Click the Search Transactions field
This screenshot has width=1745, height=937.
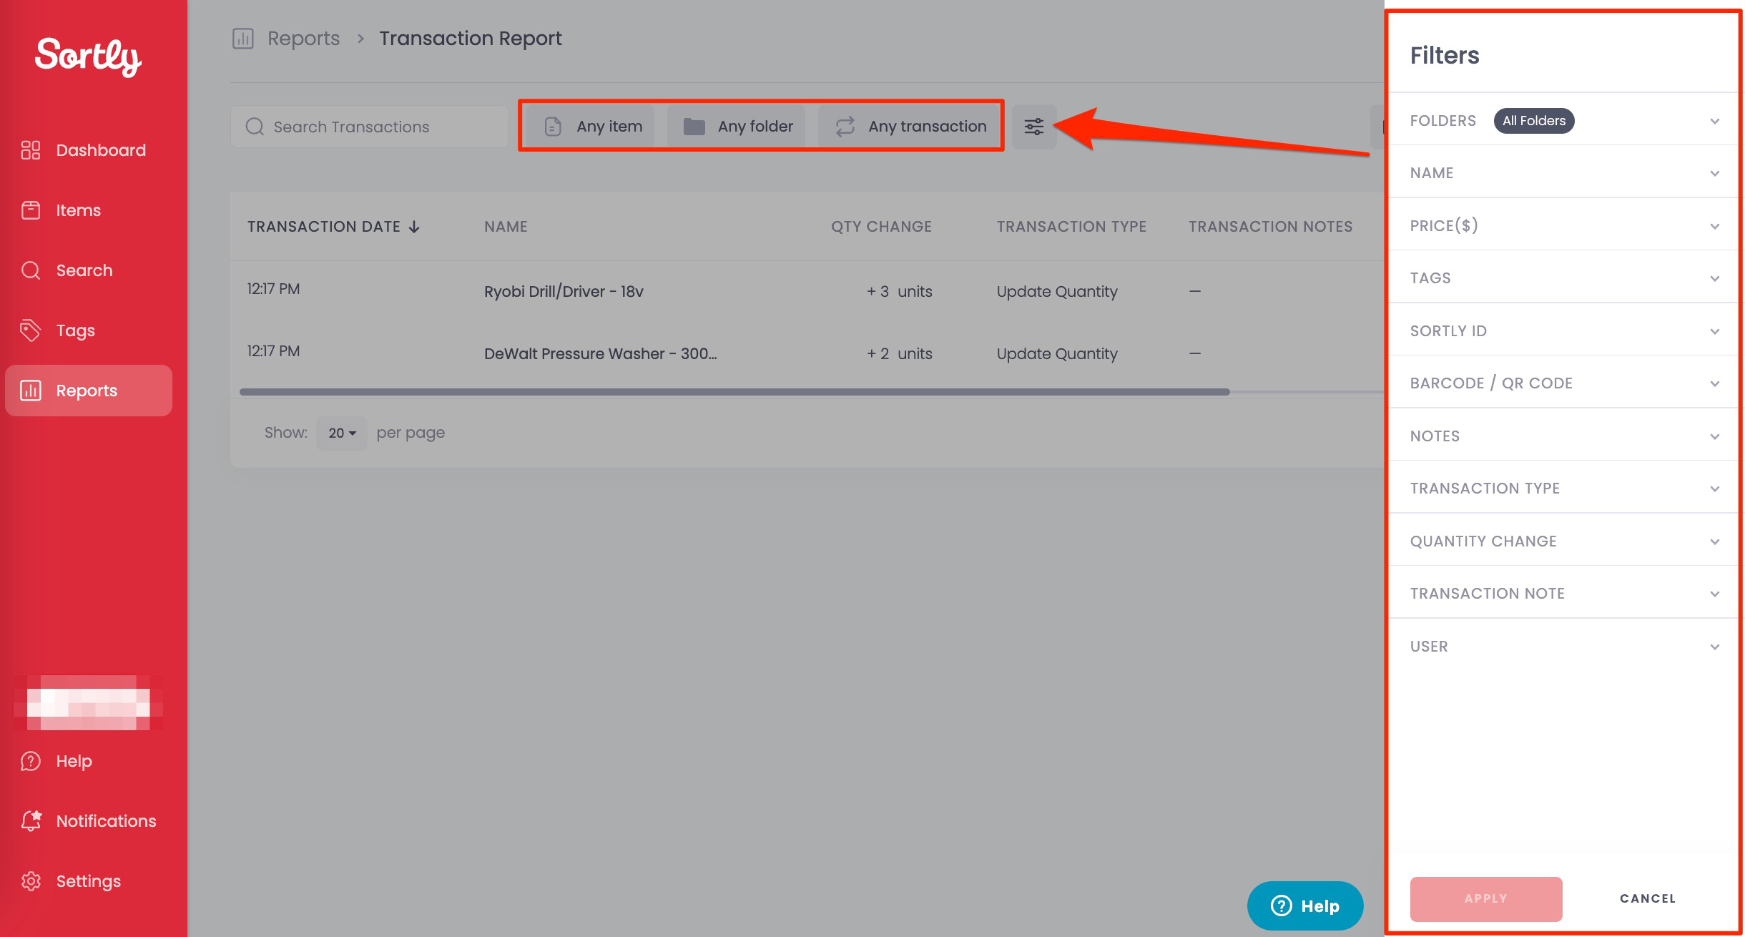(x=370, y=127)
